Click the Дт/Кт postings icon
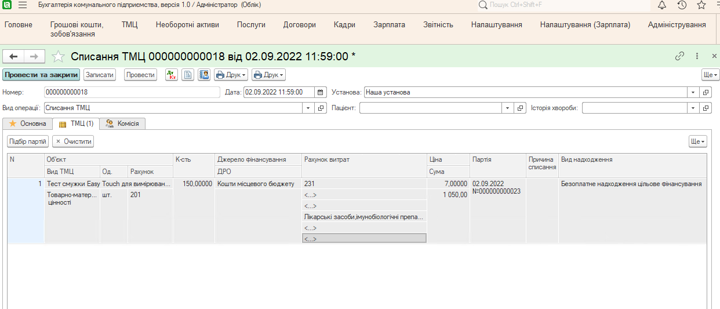The width and height of the screenshot is (720, 309). pyautogui.click(x=172, y=75)
